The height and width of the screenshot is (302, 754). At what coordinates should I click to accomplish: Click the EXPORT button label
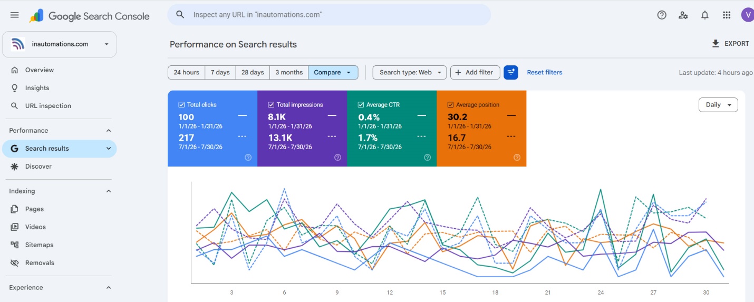click(x=737, y=44)
